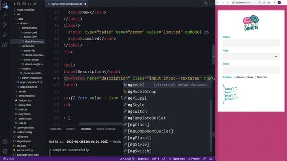
Task: Select the donut-form.component.ts editor tab
Action: 67,4
